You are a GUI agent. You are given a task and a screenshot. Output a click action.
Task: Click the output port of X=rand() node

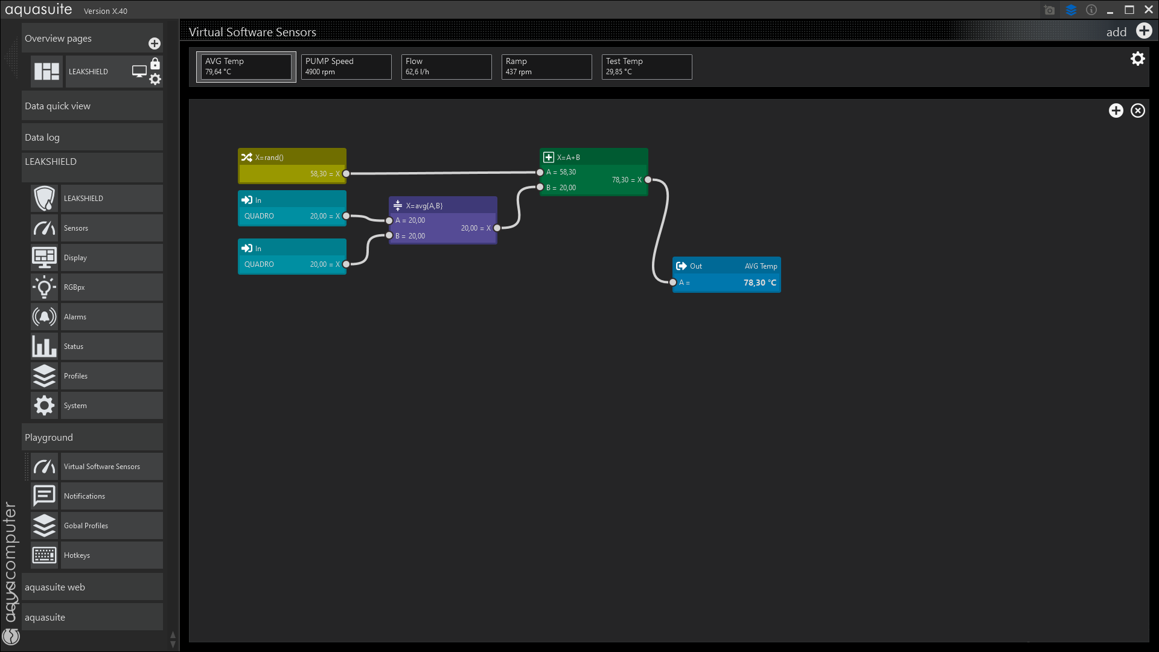[346, 174]
